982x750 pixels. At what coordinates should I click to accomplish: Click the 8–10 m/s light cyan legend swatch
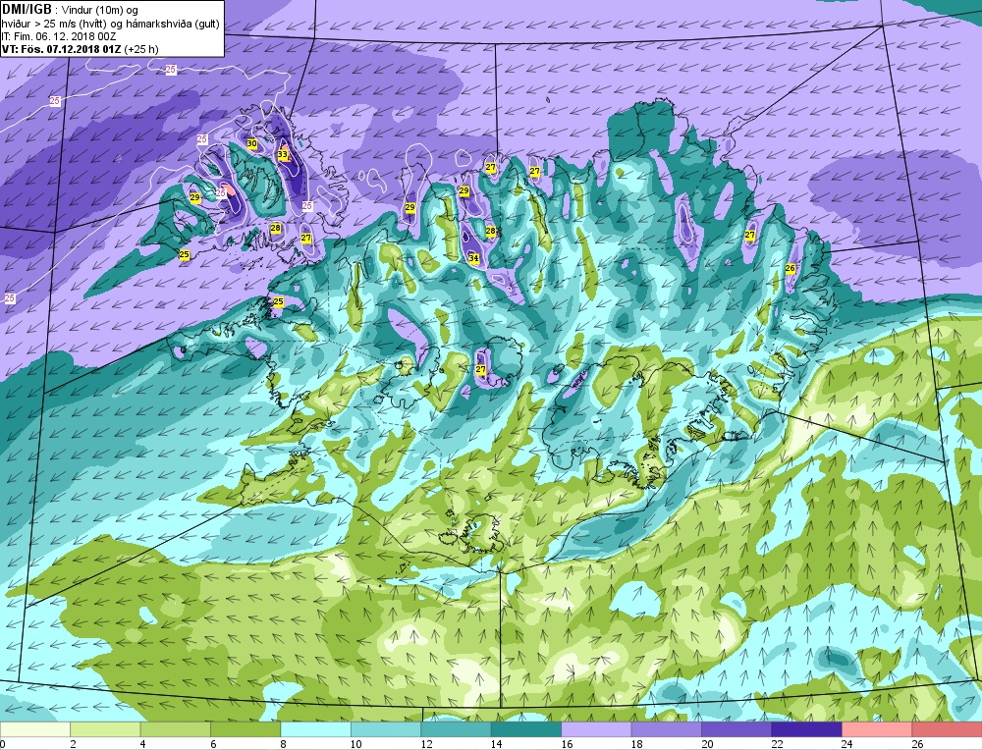coord(315,729)
